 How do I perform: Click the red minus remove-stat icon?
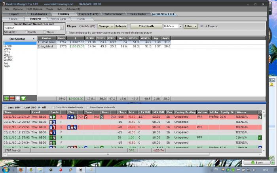click(x=12, y=98)
